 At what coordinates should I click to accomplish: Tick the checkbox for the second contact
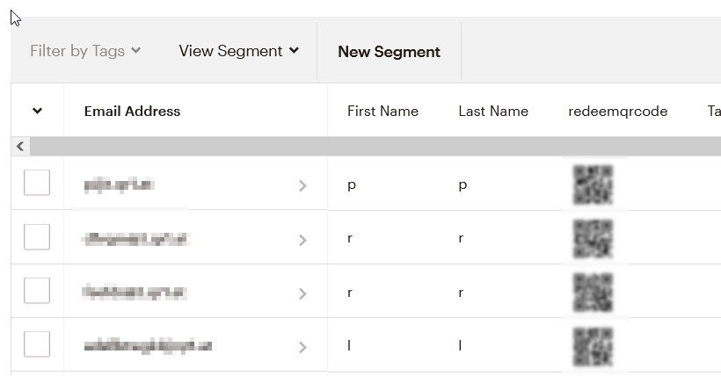pos(37,236)
